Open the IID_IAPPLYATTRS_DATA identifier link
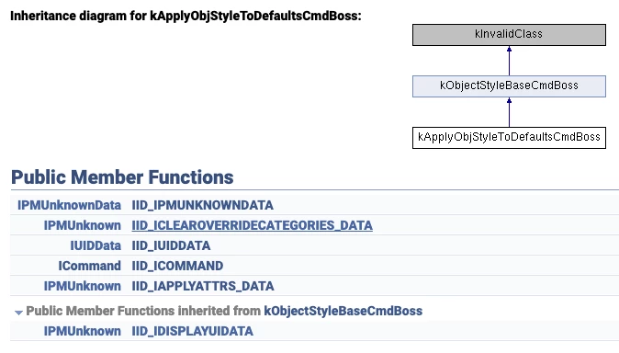The height and width of the screenshot is (353, 619). click(x=203, y=286)
